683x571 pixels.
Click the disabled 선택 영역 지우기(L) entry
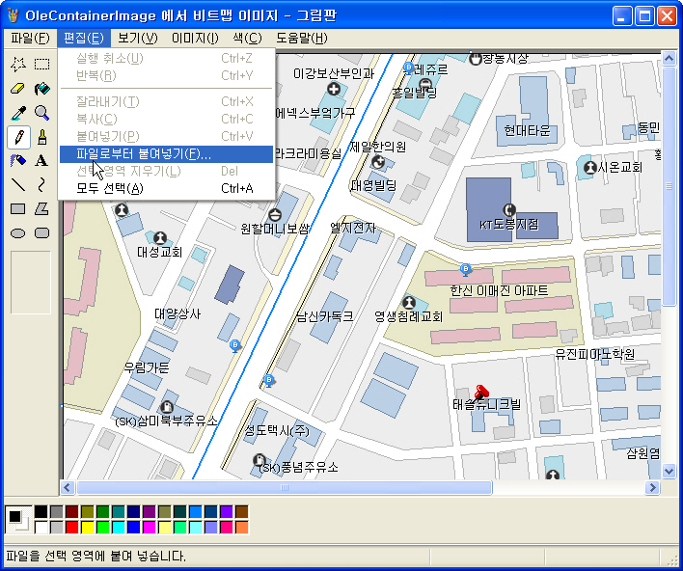166,171
